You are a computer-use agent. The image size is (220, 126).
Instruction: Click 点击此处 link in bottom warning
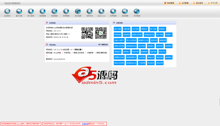[x=85, y=124]
